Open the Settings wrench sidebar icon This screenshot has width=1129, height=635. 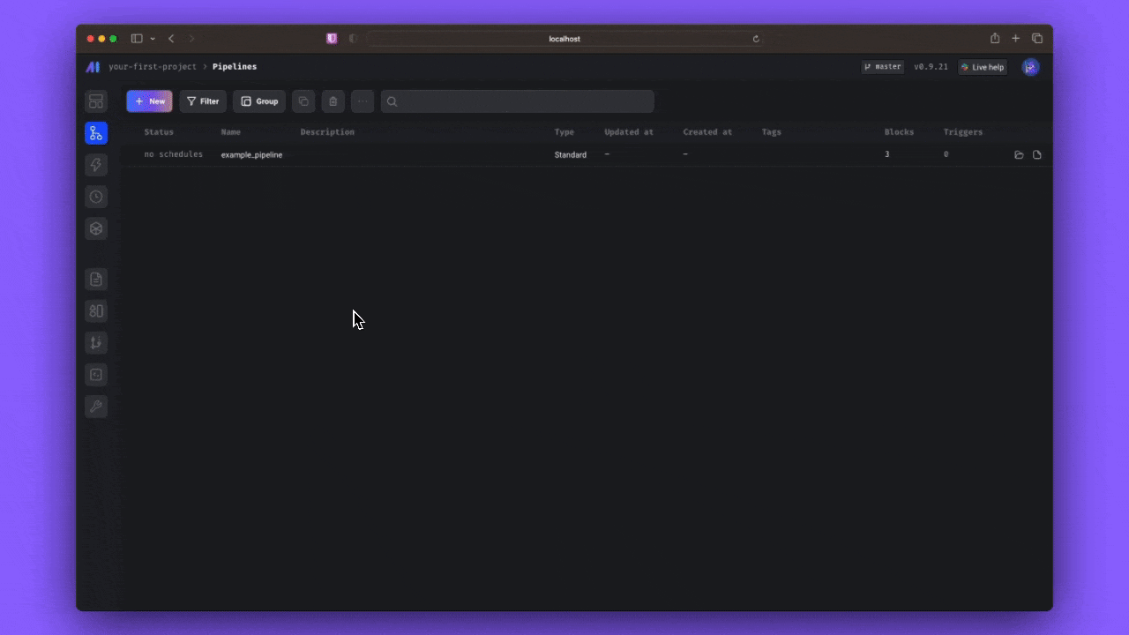[x=96, y=407]
